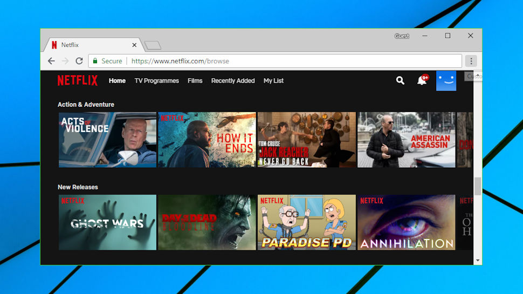The width and height of the screenshot is (523, 294).
Task: Open the Netflix search magnifier
Action: pos(400,80)
